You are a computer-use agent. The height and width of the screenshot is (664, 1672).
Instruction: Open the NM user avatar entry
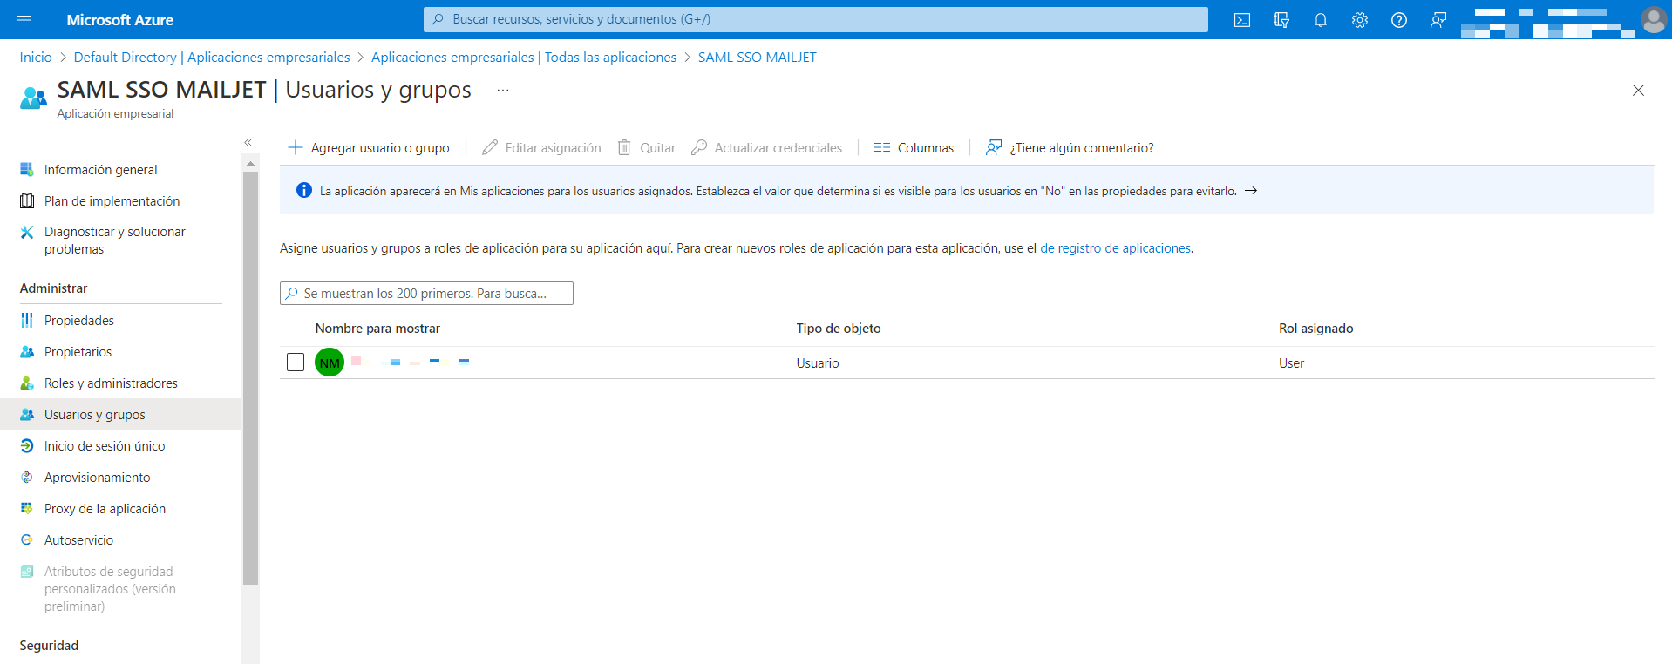click(x=330, y=362)
